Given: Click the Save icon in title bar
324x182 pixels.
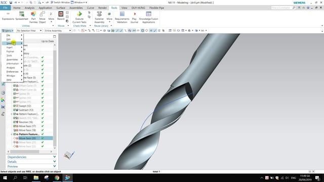Looking at the screenshot, I should (x=11, y=3).
